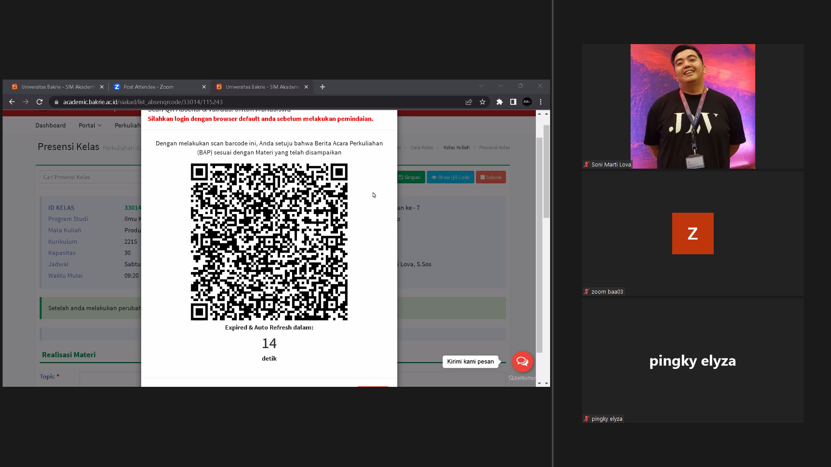Click the Realisasi Materi heading

click(x=69, y=355)
